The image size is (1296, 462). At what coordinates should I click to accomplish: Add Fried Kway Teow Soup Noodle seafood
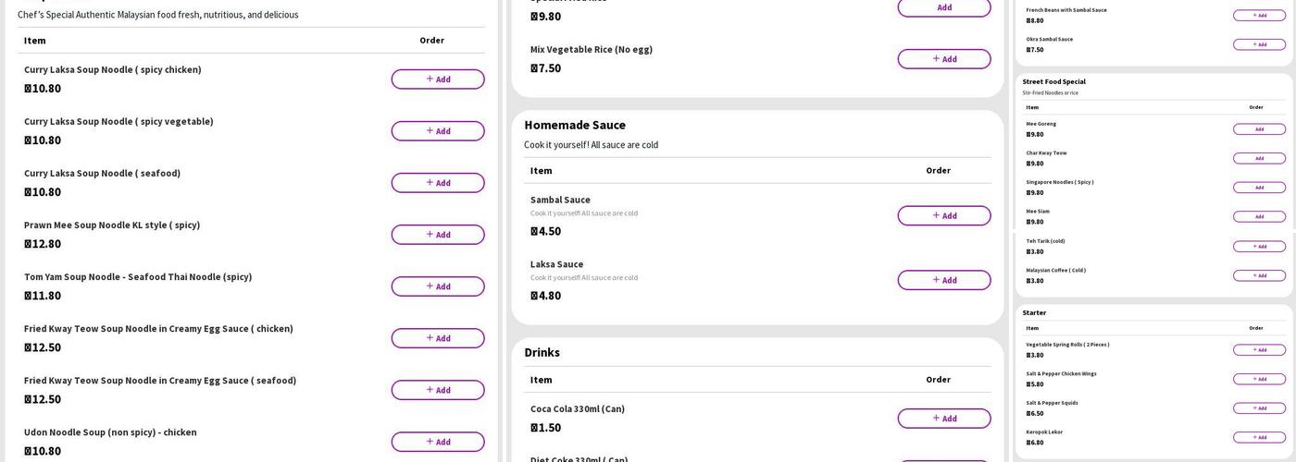437,390
